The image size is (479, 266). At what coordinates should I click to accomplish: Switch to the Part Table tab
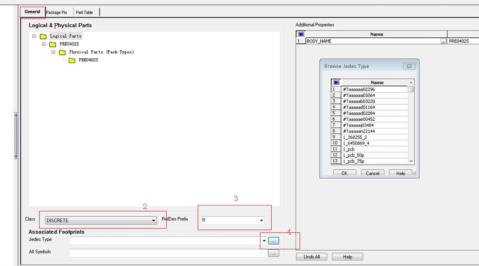[84, 12]
